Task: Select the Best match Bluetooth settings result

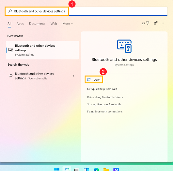Action: 42,50
